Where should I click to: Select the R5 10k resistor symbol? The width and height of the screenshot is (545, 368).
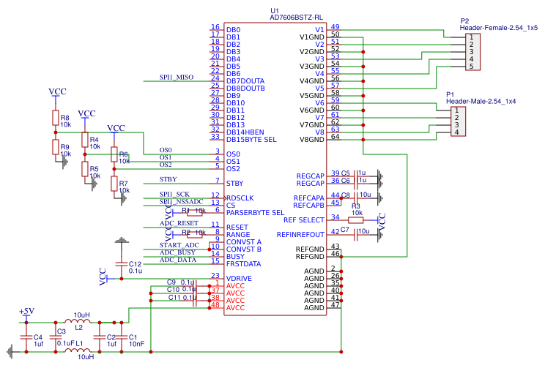[85, 169]
